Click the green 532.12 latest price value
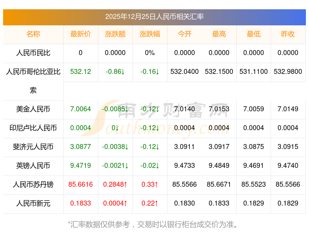309x234 pixels. pos(80,72)
